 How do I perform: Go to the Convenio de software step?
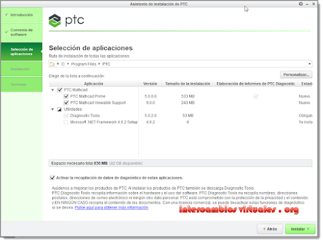[21, 32]
